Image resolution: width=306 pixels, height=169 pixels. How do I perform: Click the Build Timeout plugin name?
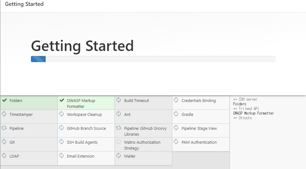coord(136,101)
